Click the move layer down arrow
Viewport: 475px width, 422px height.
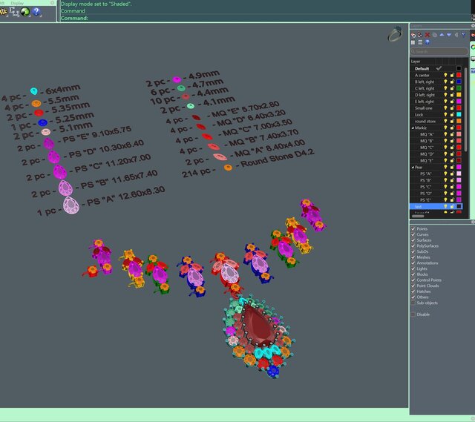449,35
